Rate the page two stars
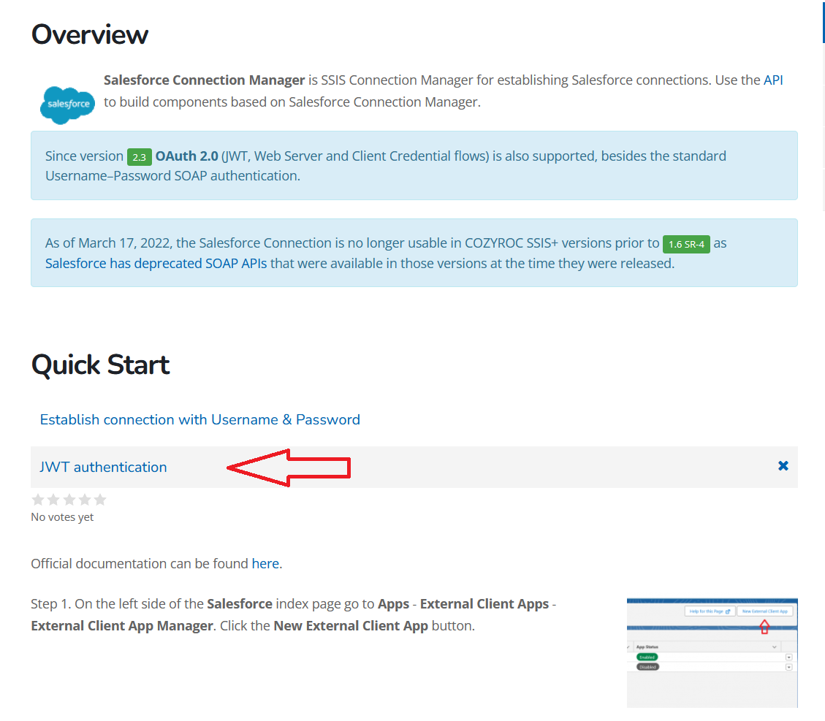Screen dimensions: 825x721 (x=53, y=500)
